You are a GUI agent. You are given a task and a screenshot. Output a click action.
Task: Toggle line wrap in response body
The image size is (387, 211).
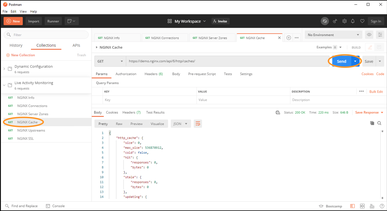[198, 124]
